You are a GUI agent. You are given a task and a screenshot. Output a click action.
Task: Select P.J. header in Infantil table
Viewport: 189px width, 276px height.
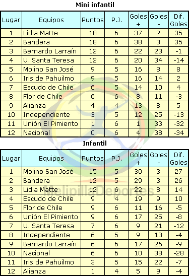[x=116, y=159]
